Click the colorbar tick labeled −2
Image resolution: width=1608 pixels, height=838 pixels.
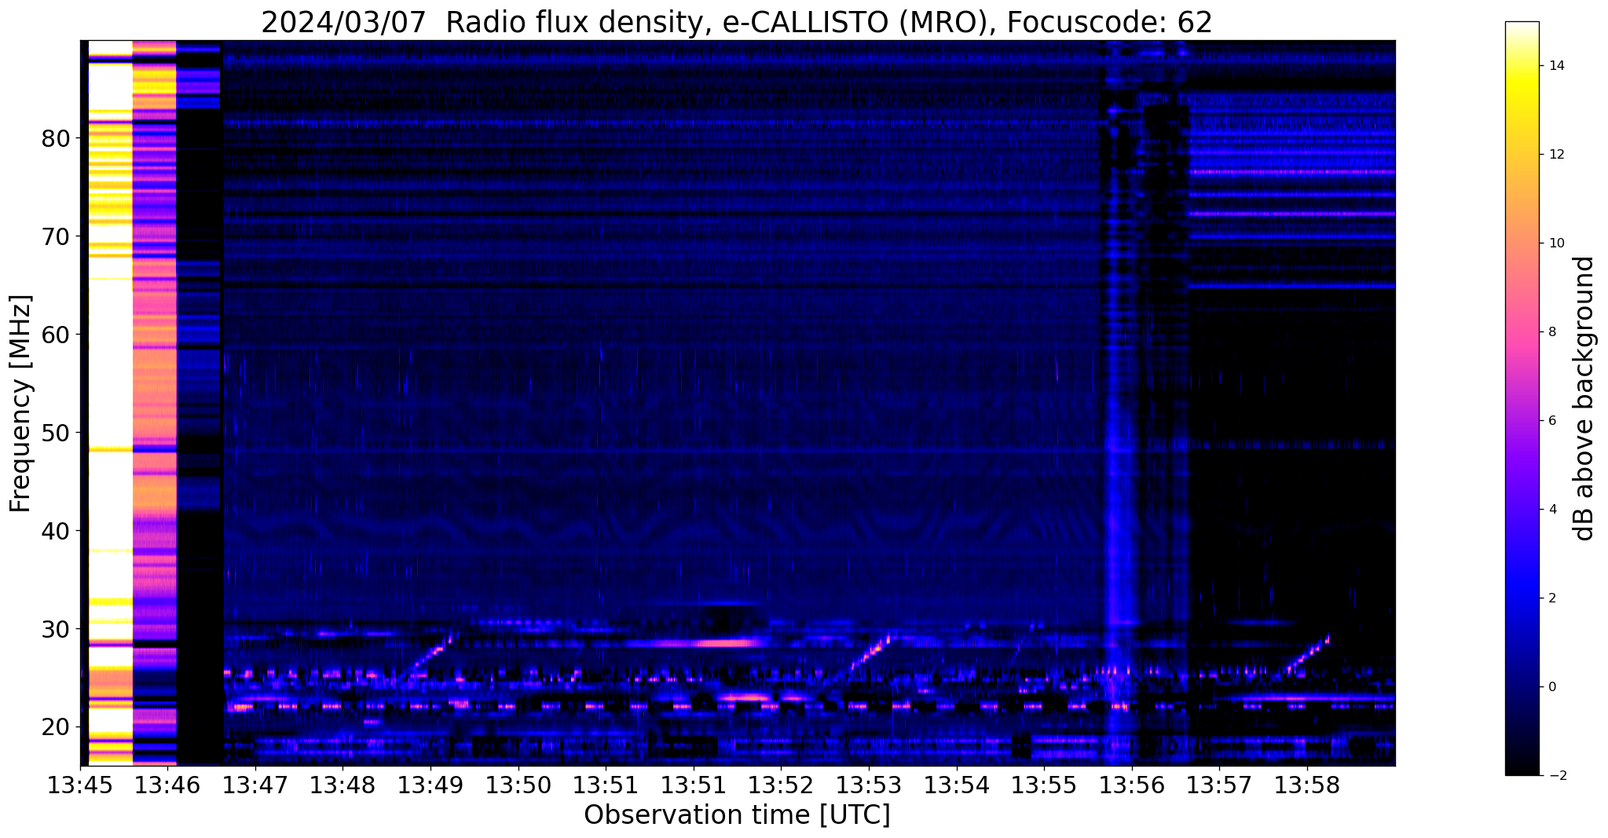[1554, 775]
